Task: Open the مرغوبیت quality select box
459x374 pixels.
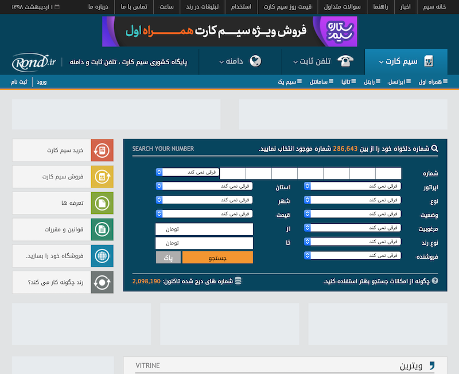Action: (352, 228)
